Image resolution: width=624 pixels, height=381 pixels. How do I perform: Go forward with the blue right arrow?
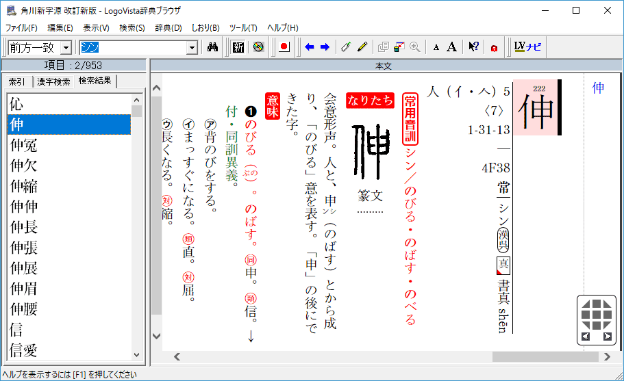325,47
